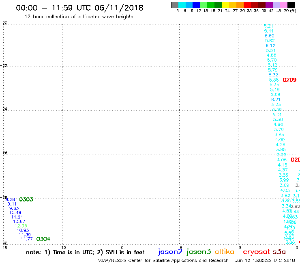Click the 24 label under the color scale
The image size is (300, 264).
pos(227,11)
